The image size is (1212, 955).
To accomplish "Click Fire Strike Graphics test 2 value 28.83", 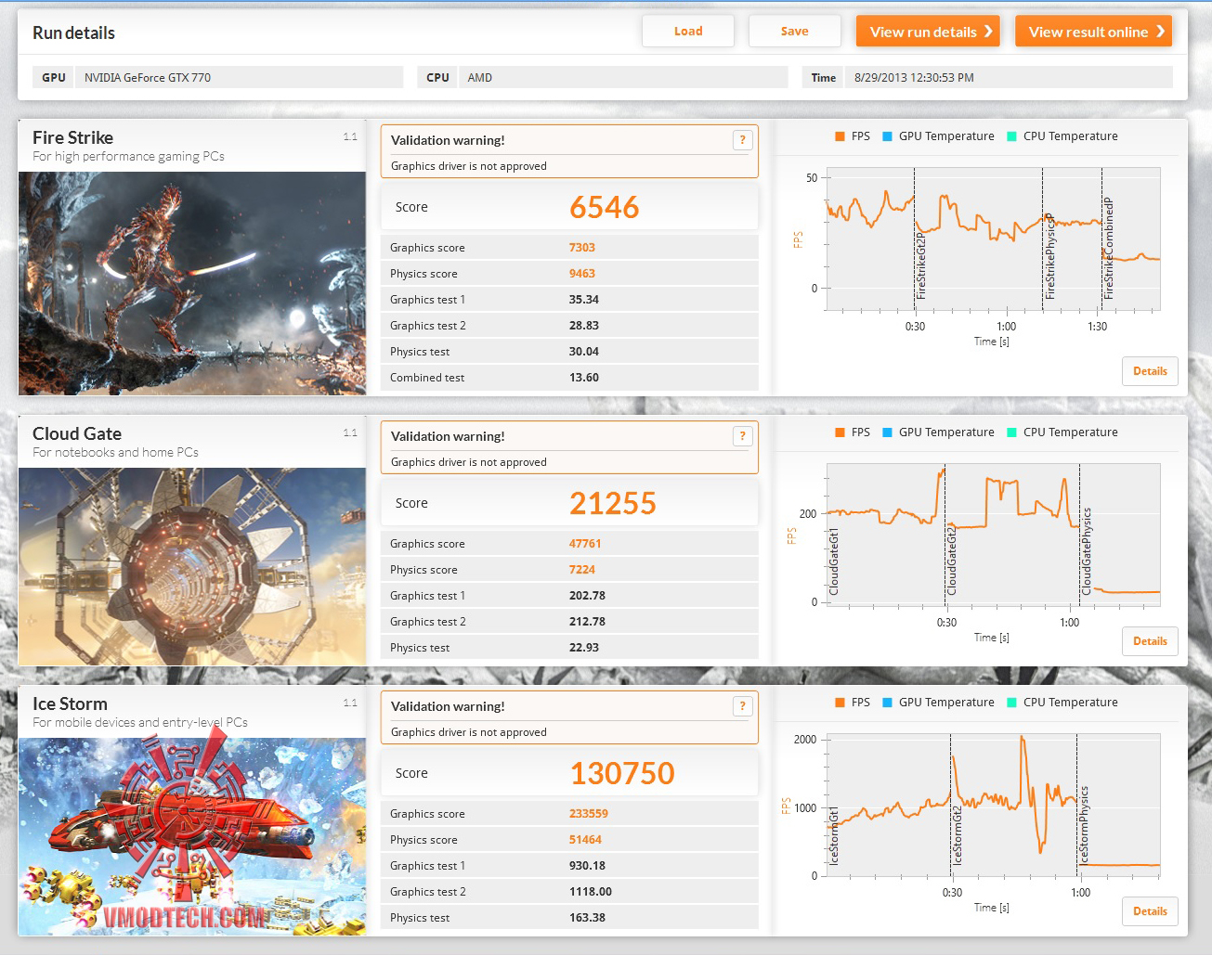I will pos(584,326).
